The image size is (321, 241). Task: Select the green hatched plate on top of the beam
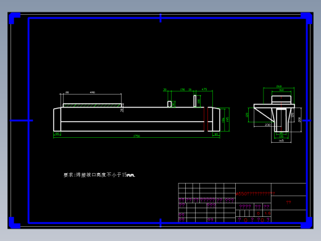tap(92, 105)
